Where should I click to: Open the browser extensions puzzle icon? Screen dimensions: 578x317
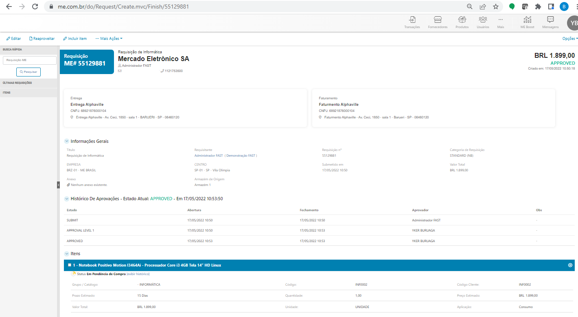pyautogui.click(x=538, y=7)
